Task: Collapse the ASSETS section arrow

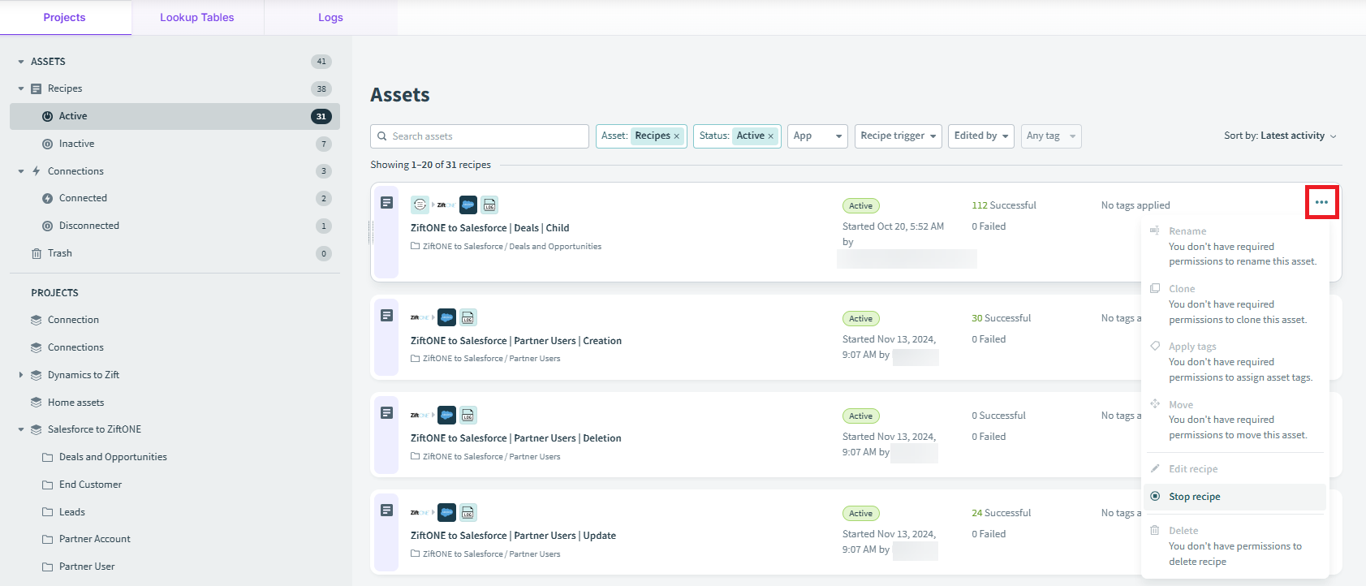Action: tap(21, 62)
